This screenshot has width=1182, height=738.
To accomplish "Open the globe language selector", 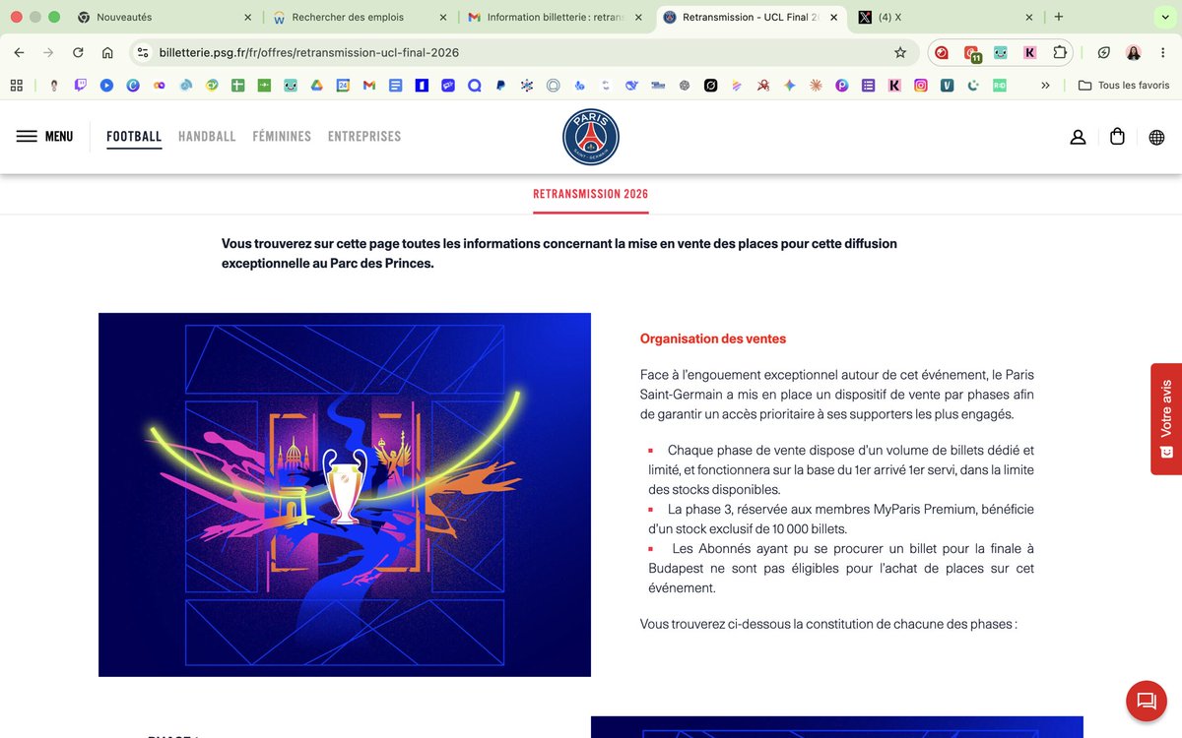I will pyautogui.click(x=1156, y=137).
